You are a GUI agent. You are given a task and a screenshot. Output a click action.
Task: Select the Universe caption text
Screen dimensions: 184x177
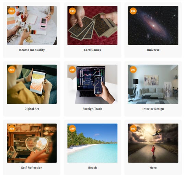(153, 50)
